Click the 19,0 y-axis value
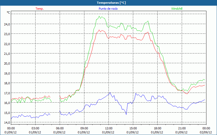Screen dimensions: 217x135 point(7,73)
